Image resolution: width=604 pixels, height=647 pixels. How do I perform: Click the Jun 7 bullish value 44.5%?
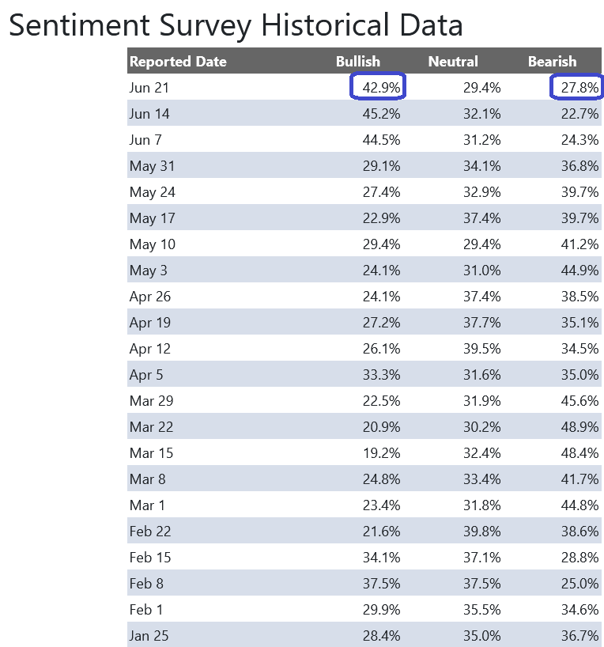click(381, 140)
